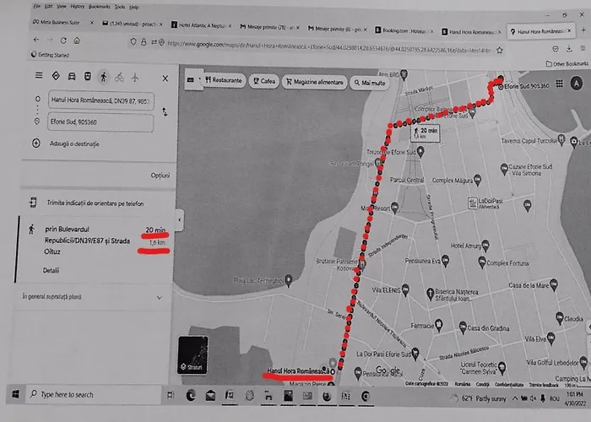Click Type here to search box

click(x=94, y=394)
